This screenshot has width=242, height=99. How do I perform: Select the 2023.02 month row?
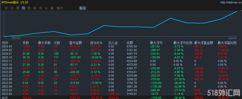[121, 94]
